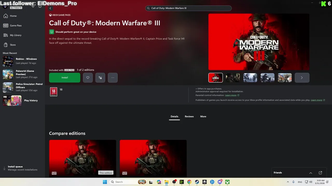Open the manage/filter options button beside wishlist
332x186 pixels.
pos(100,78)
